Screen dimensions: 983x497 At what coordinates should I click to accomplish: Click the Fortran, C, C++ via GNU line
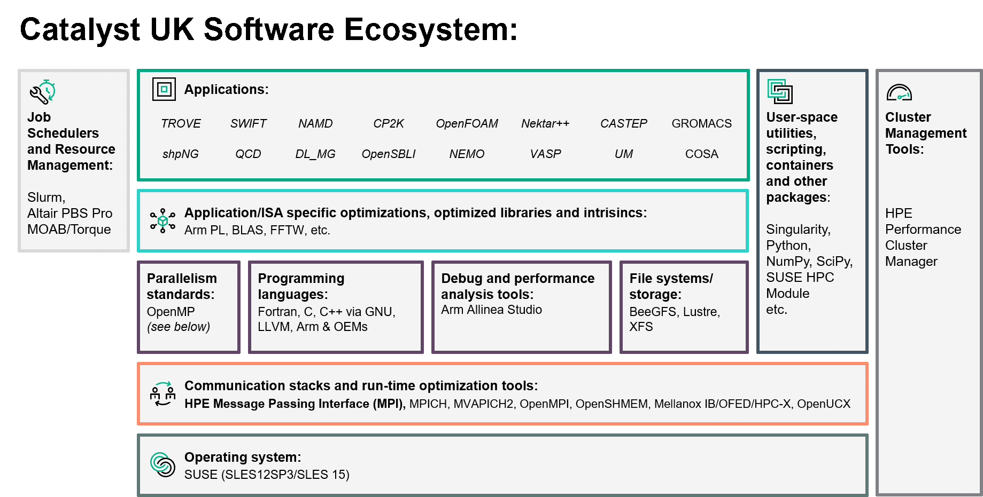pyautogui.click(x=327, y=312)
